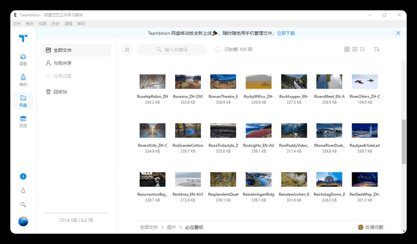417x244 pixels.
Task: Select the RomanTheatre_E thumbnail
Action: (x=223, y=82)
